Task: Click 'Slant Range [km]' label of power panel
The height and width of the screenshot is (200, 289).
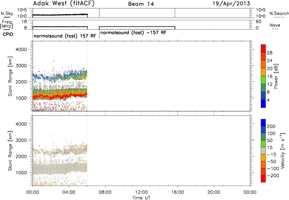Action: pos(10,76)
